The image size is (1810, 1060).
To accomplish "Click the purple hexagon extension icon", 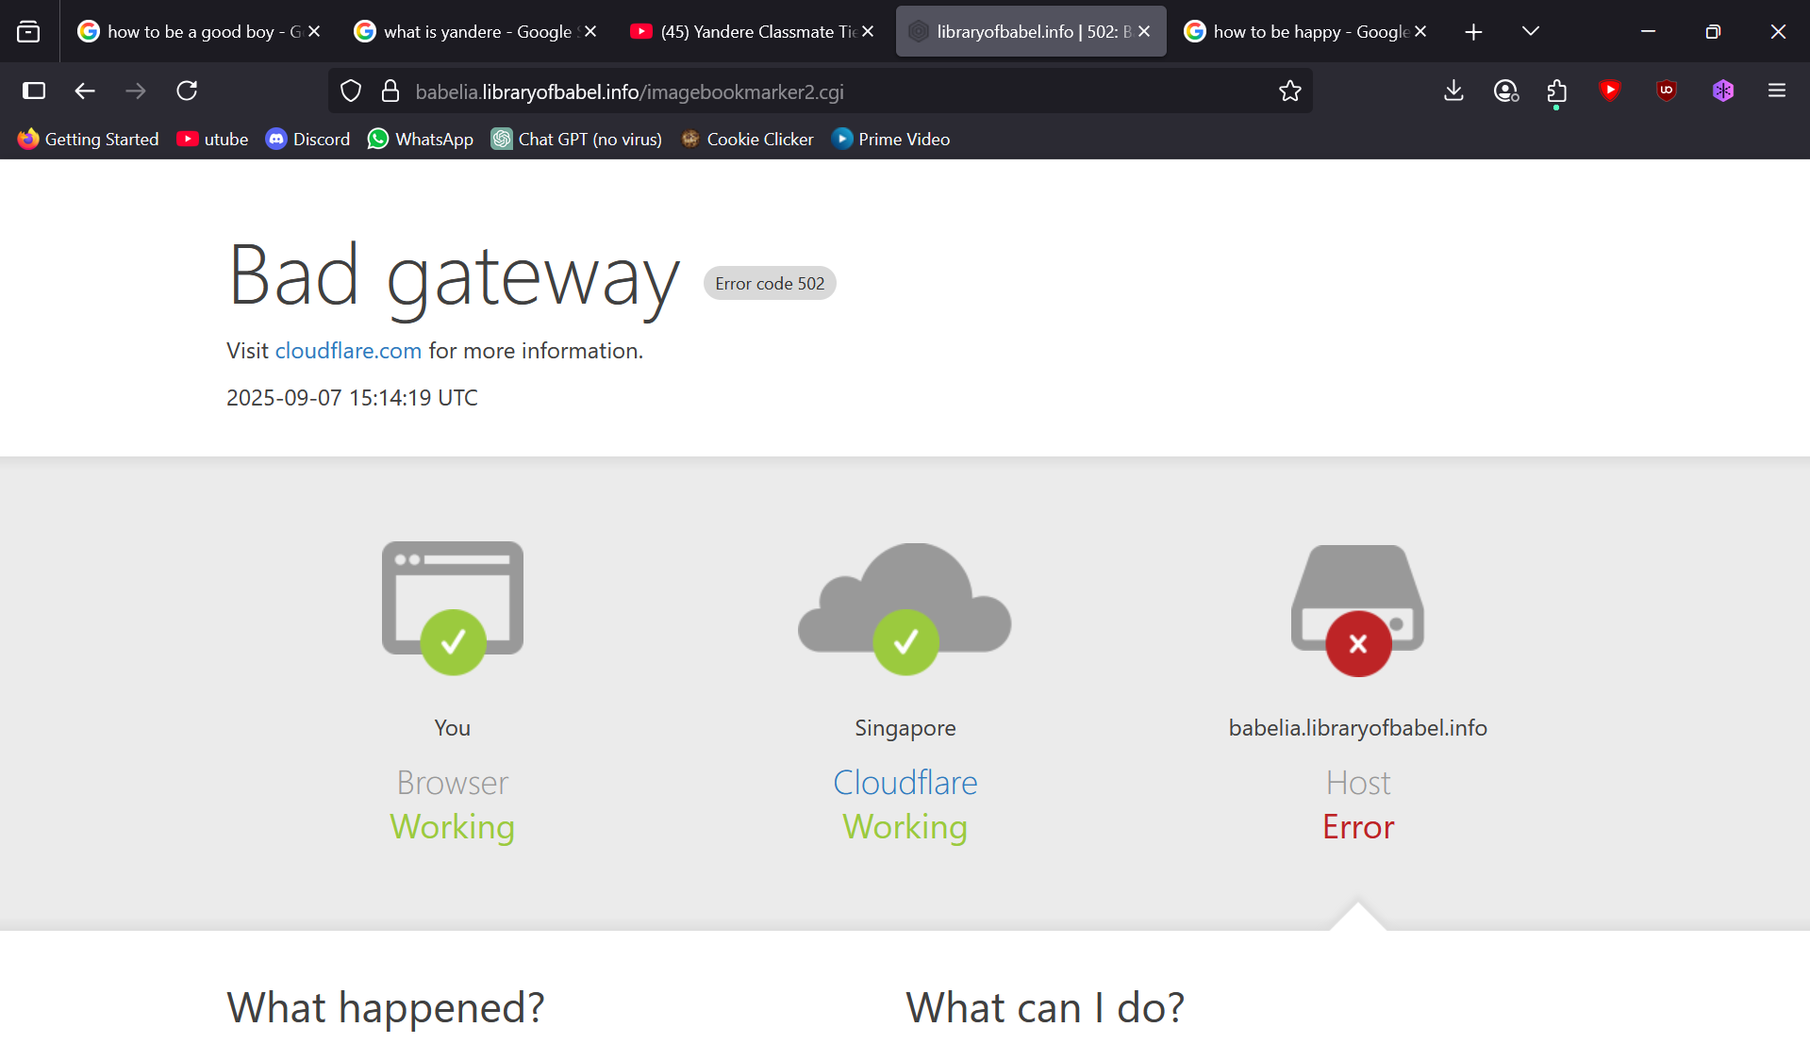I will coord(1723,91).
